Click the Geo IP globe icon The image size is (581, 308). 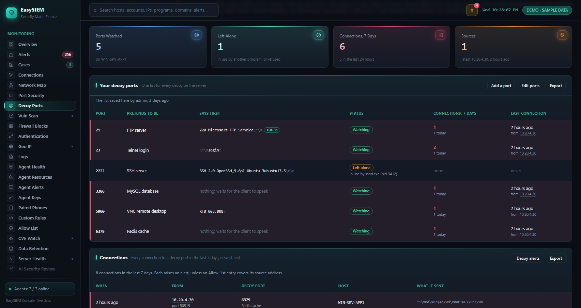11,147
